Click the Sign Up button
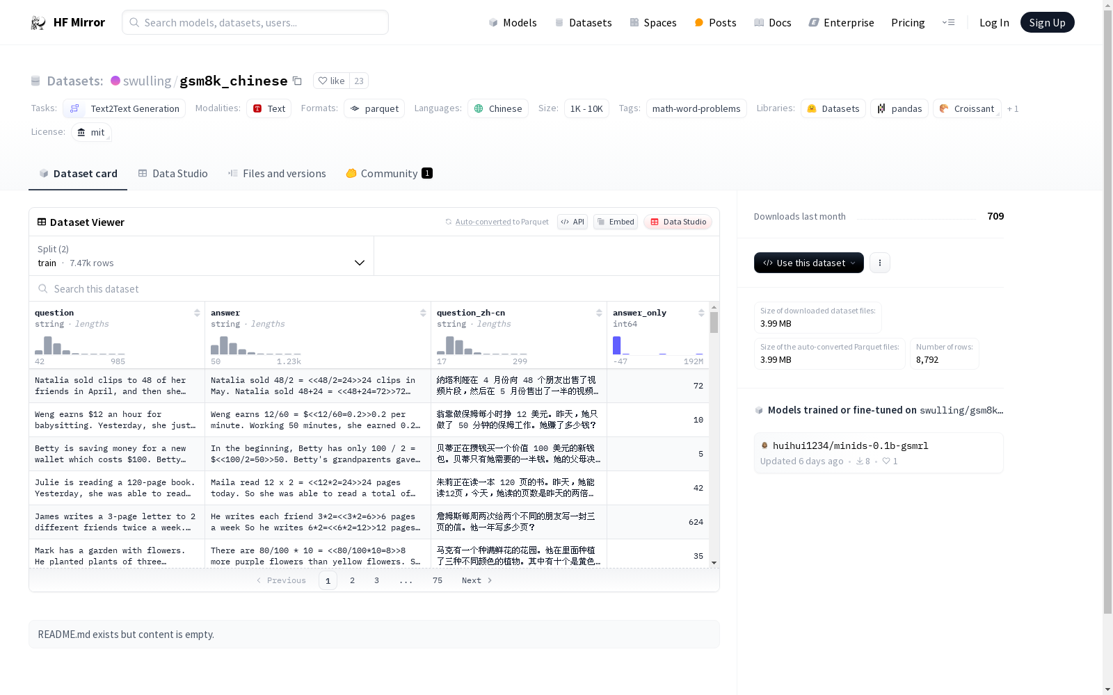The height and width of the screenshot is (695, 1113). pos(1048,22)
